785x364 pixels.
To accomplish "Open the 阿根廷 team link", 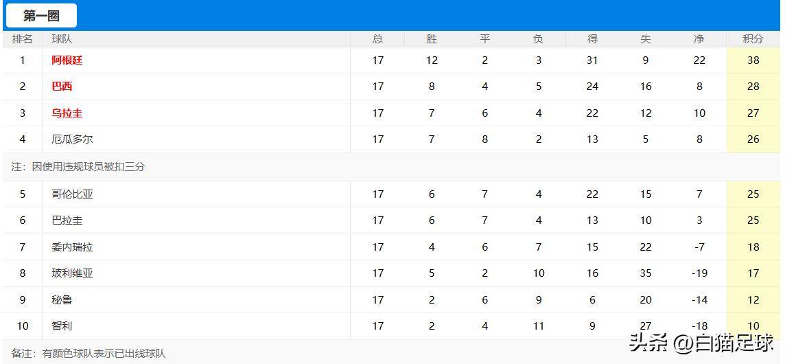I will click(67, 60).
